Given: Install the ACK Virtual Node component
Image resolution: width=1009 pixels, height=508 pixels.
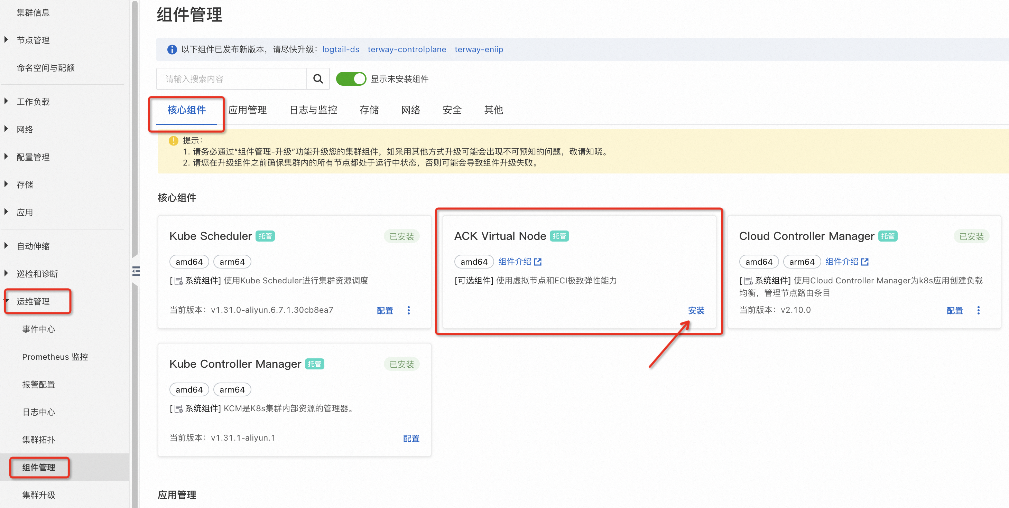Looking at the screenshot, I should (696, 310).
